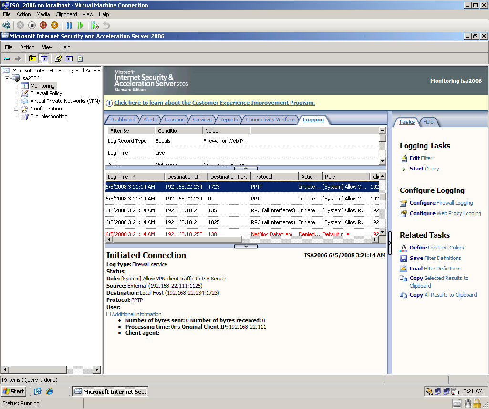Take a snapshot of the virtual machine
The image size is (489, 409).
[95, 25]
